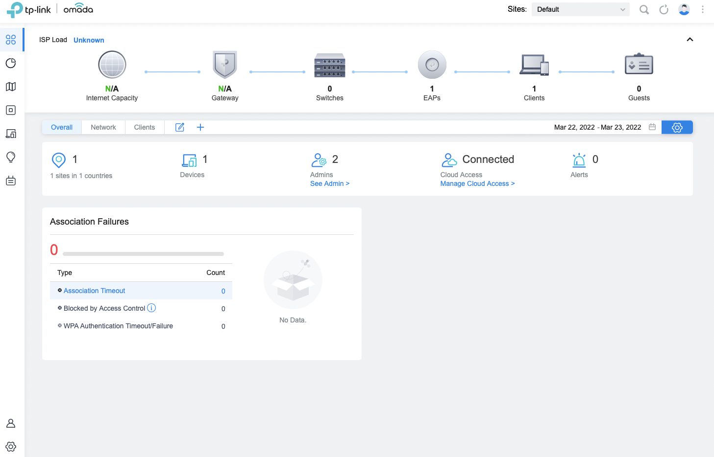Click the global search magnifier icon
Image resolution: width=714 pixels, height=457 pixels.
[644, 10]
